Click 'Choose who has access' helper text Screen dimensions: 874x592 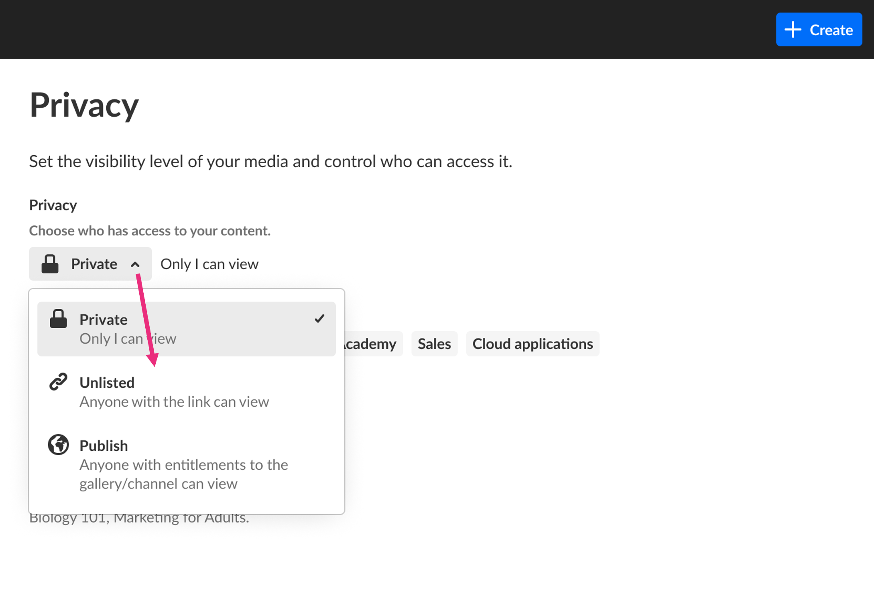(150, 231)
